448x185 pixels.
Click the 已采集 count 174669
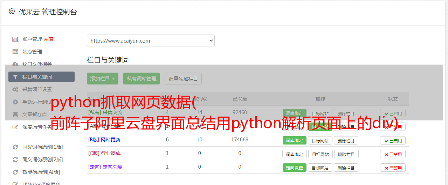[x=240, y=140]
